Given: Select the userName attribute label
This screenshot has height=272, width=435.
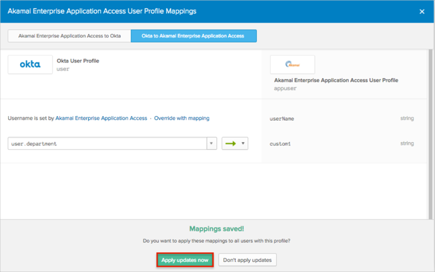Looking at the screenshot, I should click(x=282, y=119).
